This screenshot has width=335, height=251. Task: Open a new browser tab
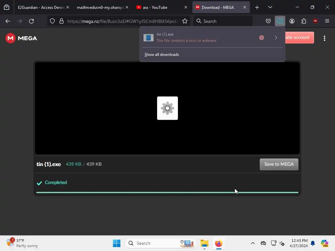tap(257, 7)
